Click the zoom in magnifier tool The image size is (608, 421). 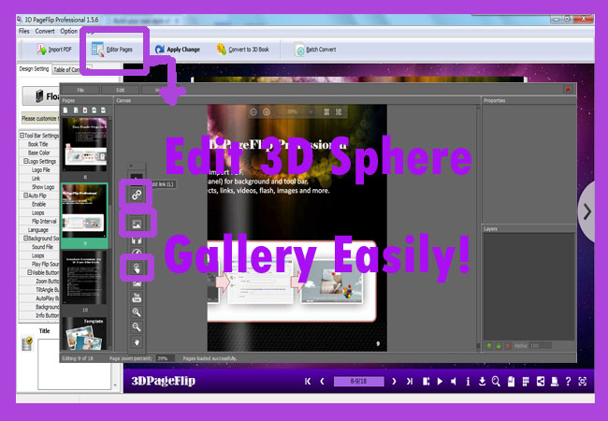(x=137, y=312)
